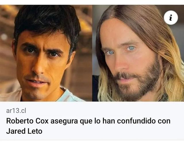Click the circular info "i" icon

point(171,18)
